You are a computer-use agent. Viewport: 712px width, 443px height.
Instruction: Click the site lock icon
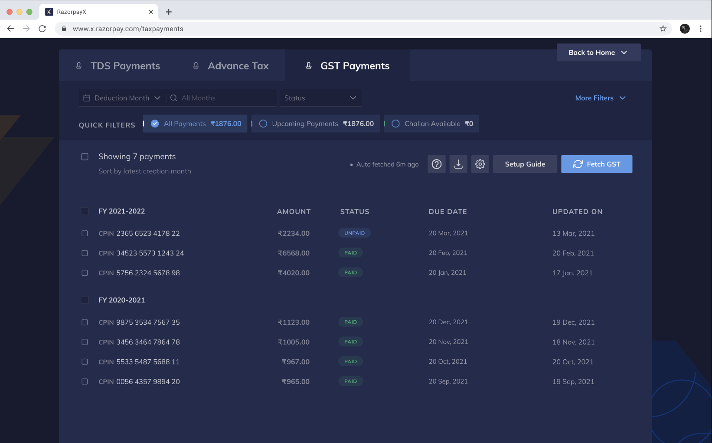coord(64,29)
